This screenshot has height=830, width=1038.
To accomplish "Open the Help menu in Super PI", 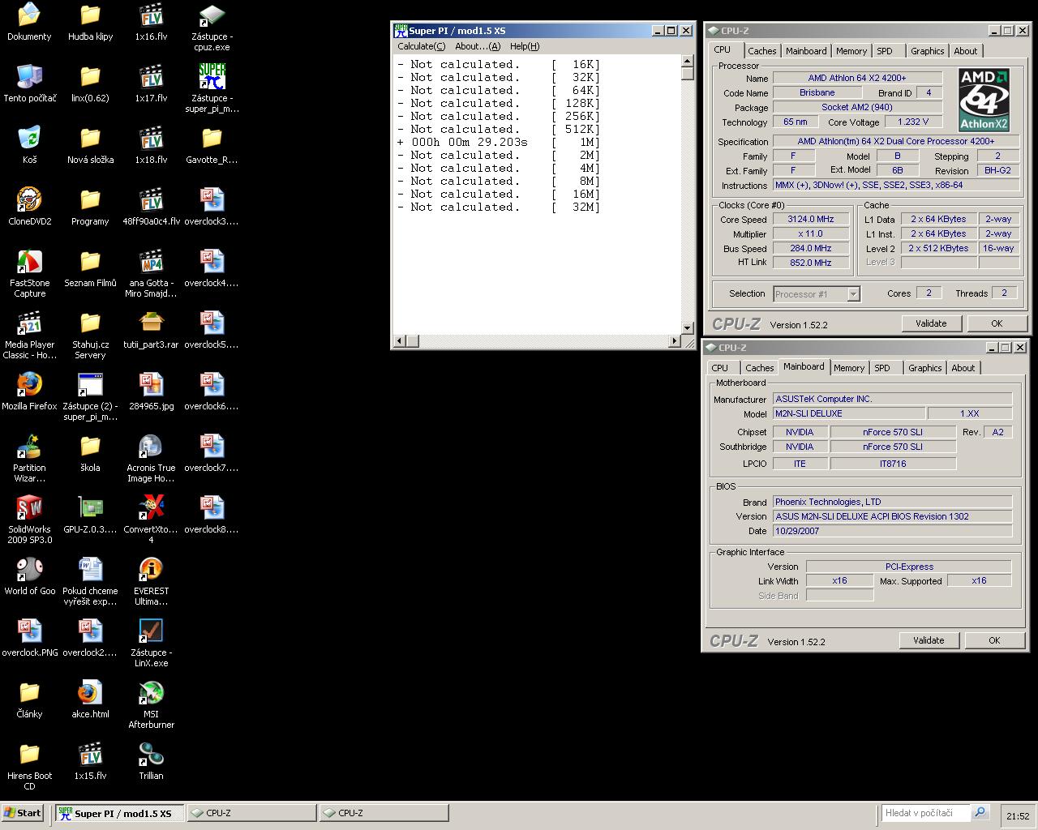I will pyautogui.click(x=525, y=46).
